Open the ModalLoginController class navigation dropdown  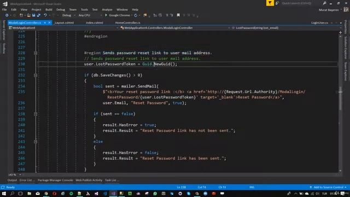pos(176,28)
